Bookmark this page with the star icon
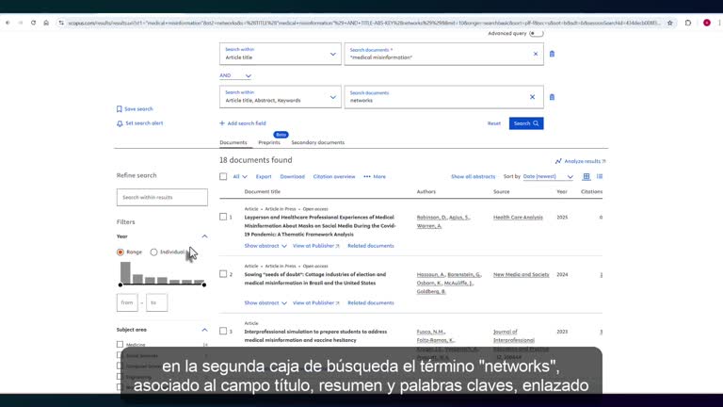Screen dimensions: 723x407 (670, 23)
